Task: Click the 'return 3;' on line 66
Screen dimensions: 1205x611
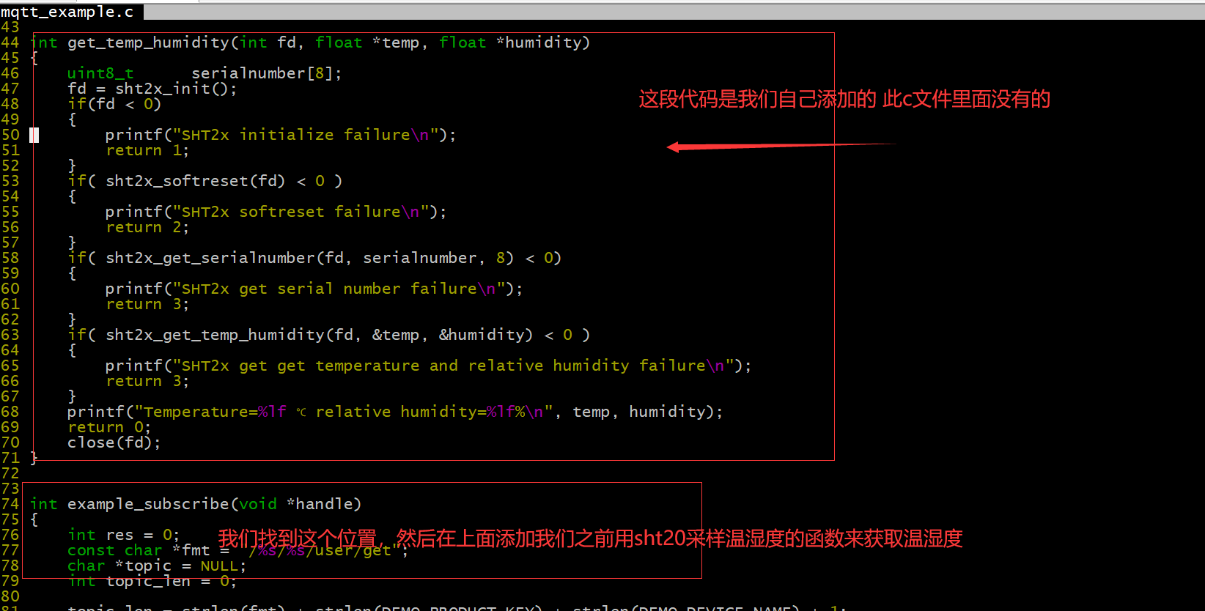Action: click(147, 381)
